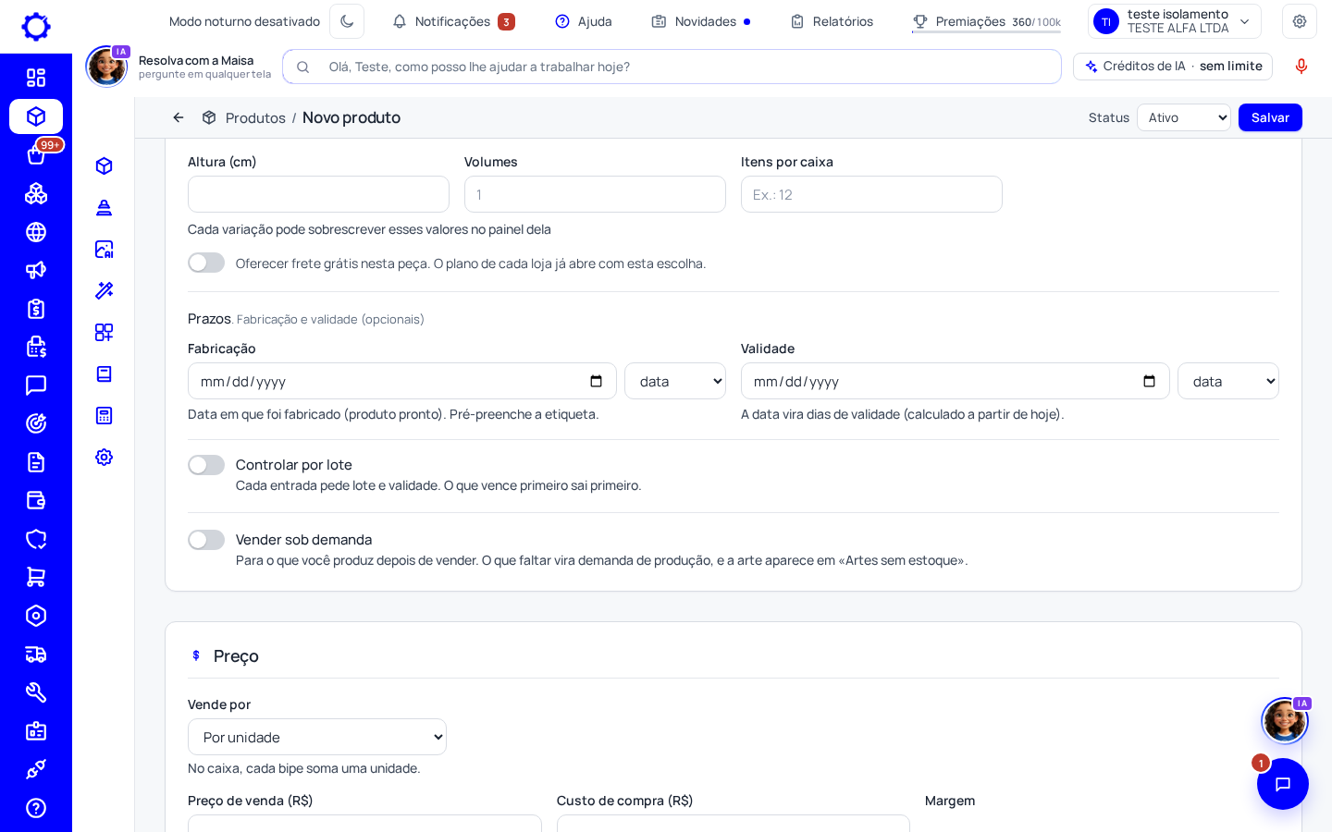The width and height of the screenshot is (1332, 832).
Task: Open the Ajuda help menu
Action: [584, 21]
